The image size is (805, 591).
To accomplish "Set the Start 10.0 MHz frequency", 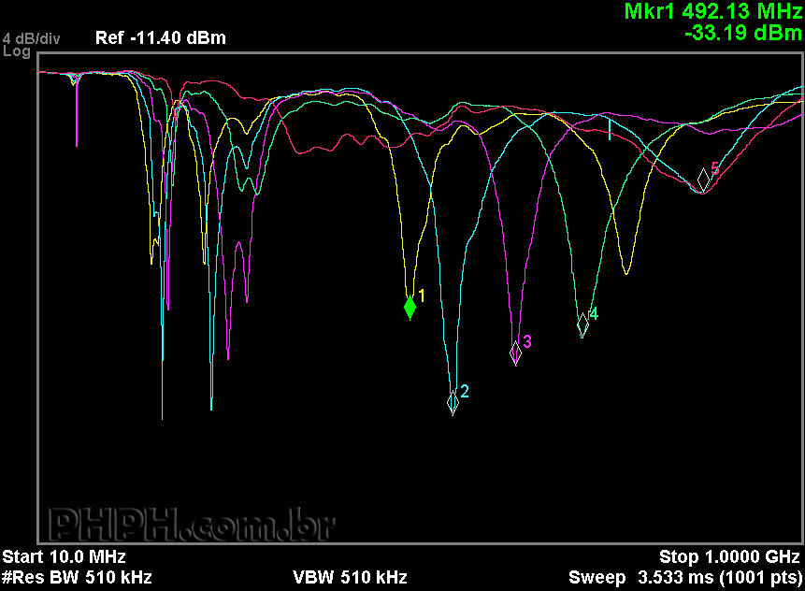I will tap(64, 556).
